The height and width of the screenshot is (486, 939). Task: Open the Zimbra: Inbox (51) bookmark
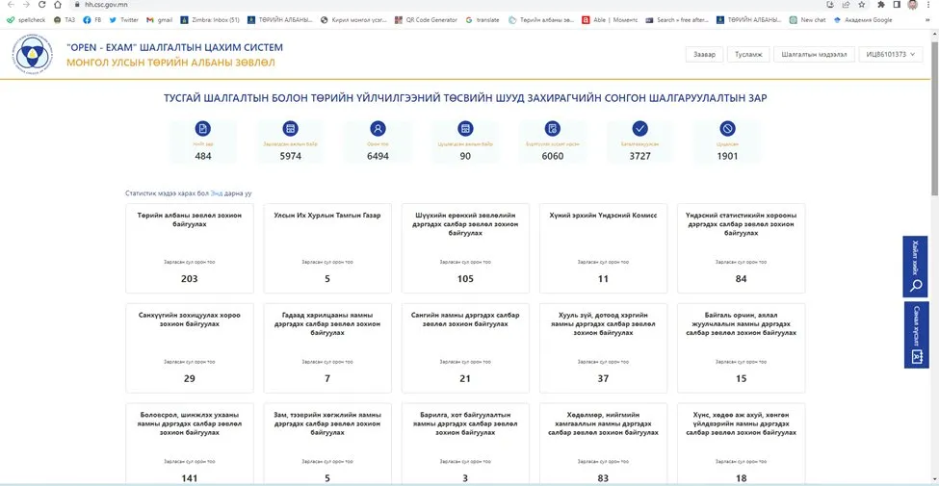tap(210, 20)
